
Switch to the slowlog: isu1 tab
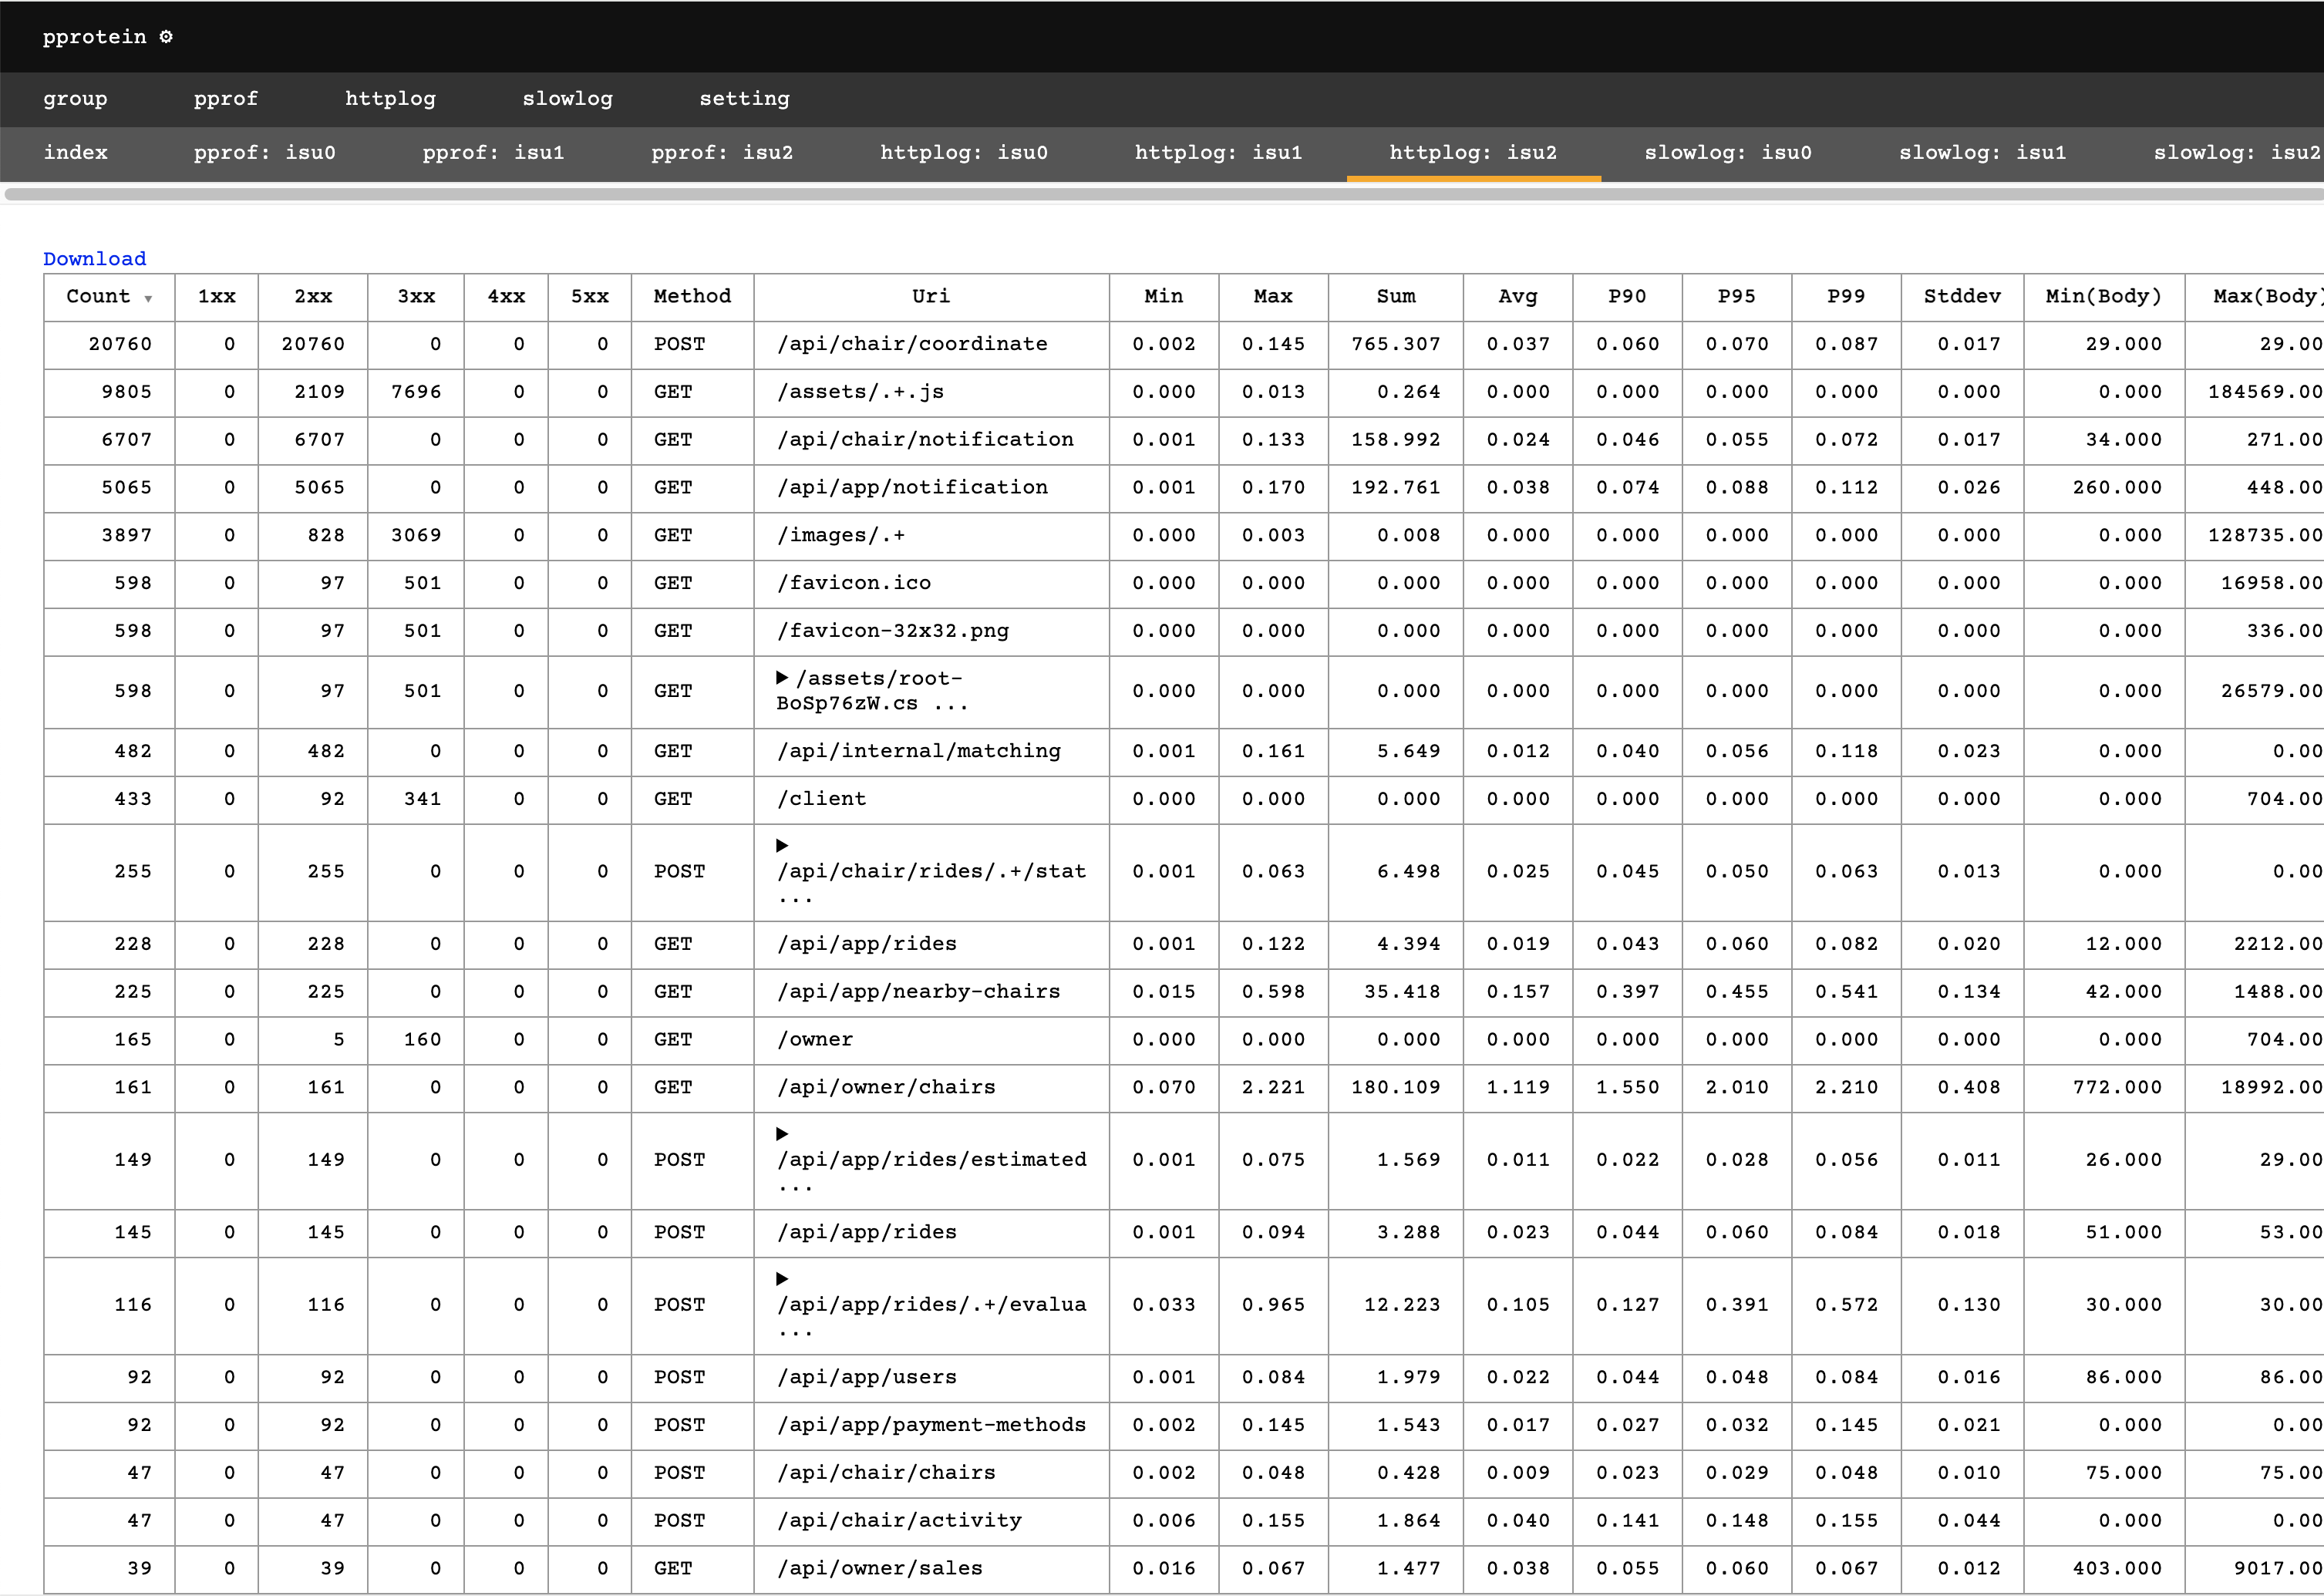click(1982, 153)
